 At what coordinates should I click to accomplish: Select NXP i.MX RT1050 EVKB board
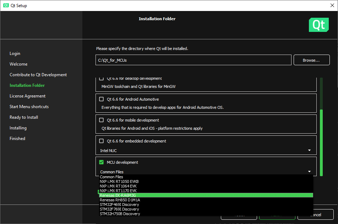point(119,181)
